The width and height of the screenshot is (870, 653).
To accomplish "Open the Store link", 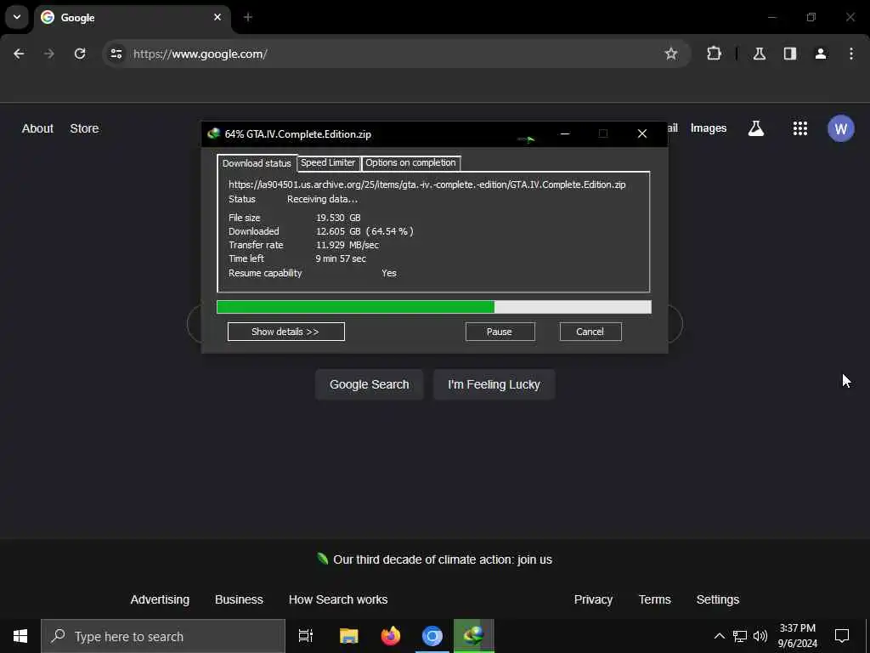I will pyautogui.click(x=84, y=128).
